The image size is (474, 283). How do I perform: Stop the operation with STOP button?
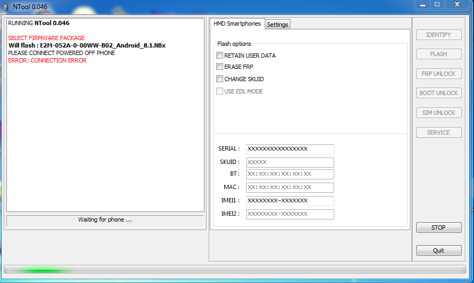click(439, 227)
